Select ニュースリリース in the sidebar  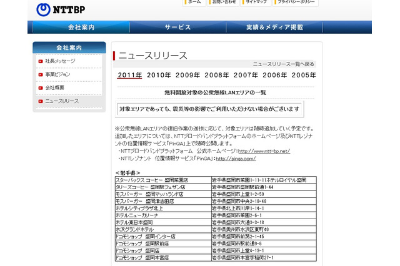point(62,101)
